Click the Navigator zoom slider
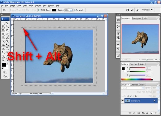Image resolution: width=161 pixels, height=116 pixels. click(147, 59)
